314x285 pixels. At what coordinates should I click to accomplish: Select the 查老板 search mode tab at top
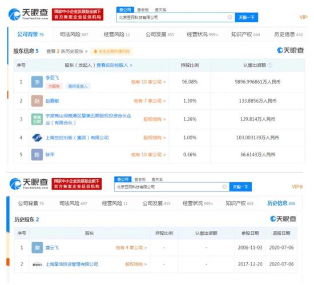[143, 10]
